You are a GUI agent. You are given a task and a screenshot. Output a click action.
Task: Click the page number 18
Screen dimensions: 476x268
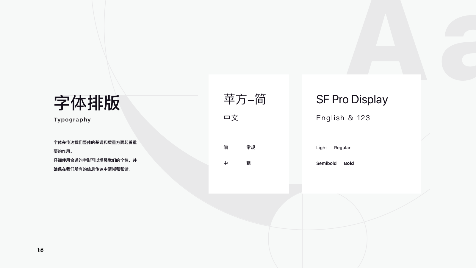coord(40,250)
